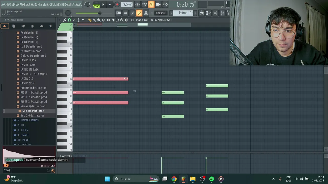
Task: Click the countdown before recording icon
Action: (151, 4)
